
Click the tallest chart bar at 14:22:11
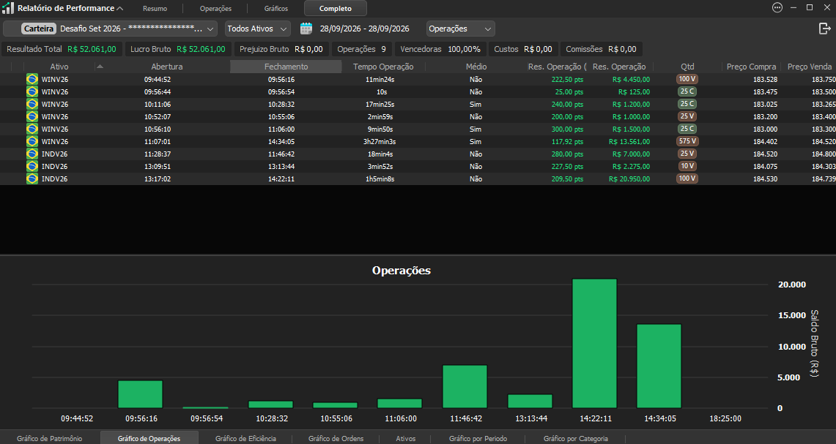(x=594, y=343)
